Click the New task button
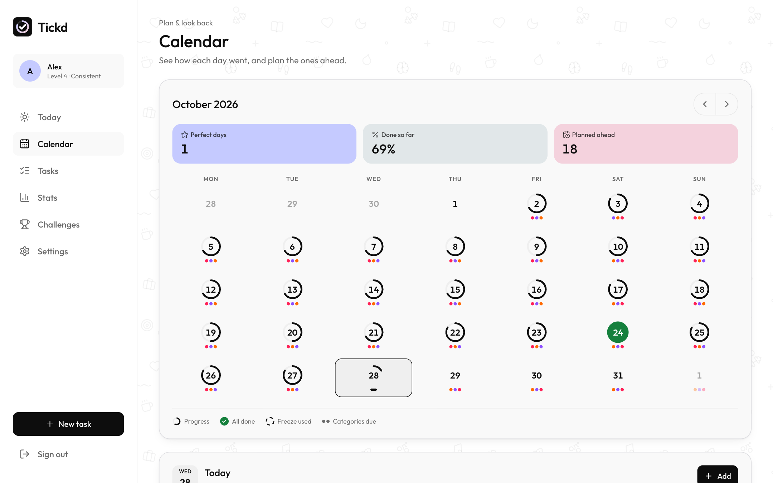Image resolution: width=773 pixels, height=483 pixels. click(x=68, y=424)
